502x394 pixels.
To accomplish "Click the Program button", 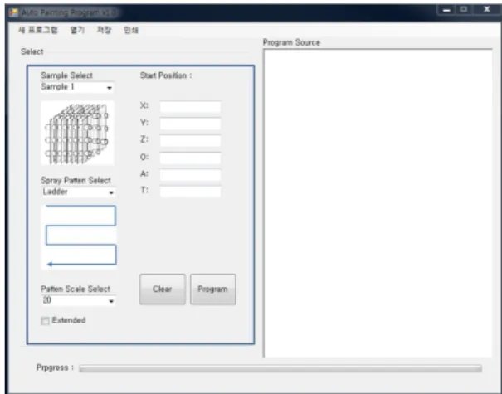I will point(213,289).
